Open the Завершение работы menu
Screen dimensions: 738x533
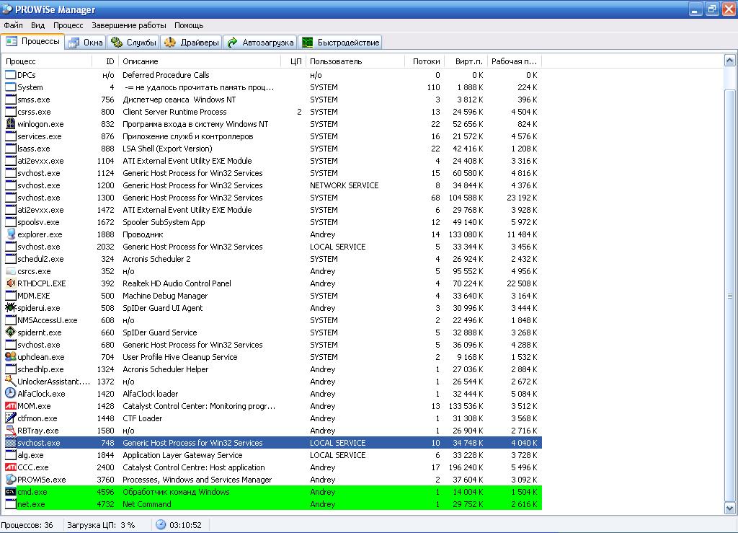pyautogui.click(x=128, y=25)
